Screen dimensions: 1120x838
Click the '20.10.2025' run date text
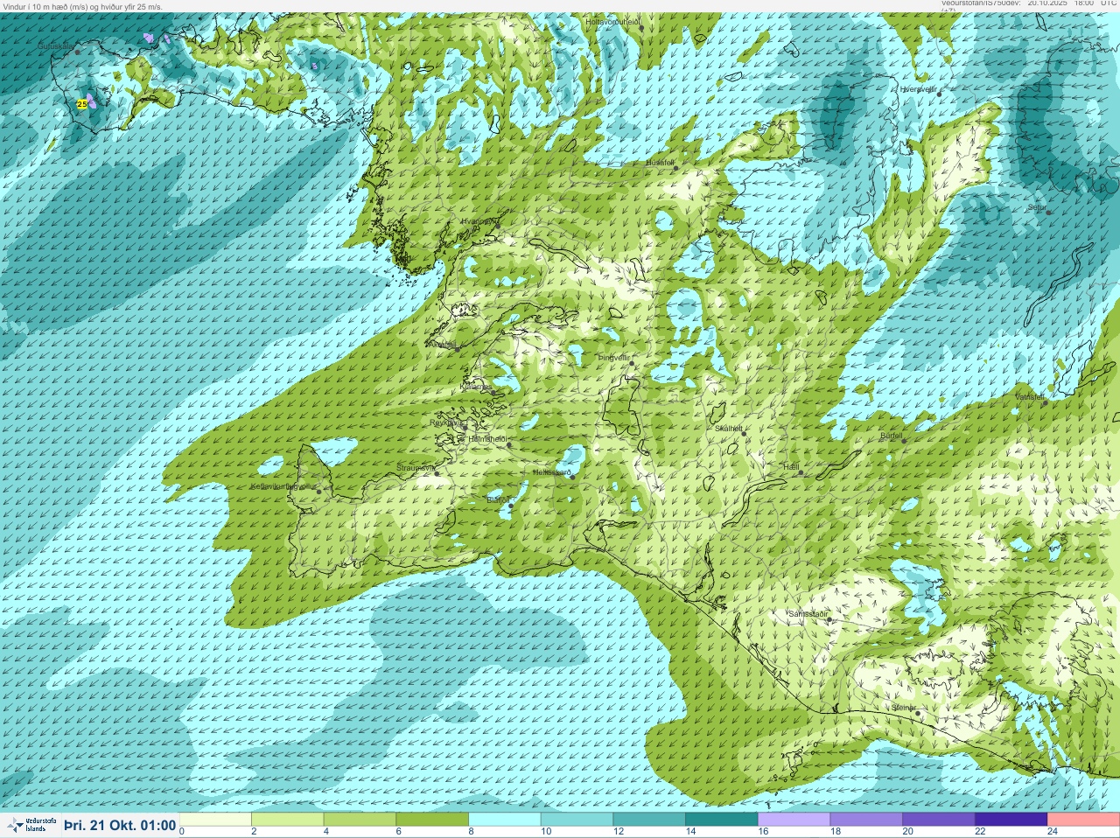click(x=1048, y=3)
